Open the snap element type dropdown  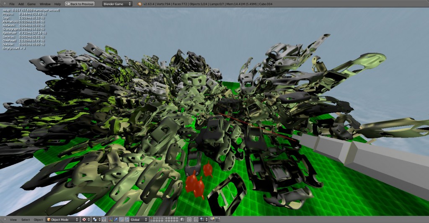204,220
